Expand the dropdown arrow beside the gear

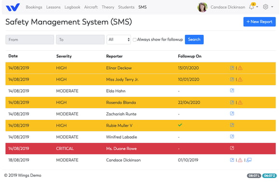tap(272, 7)
